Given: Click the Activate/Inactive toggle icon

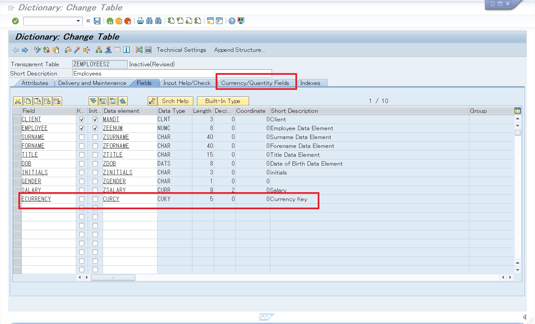Looking at the screenshot, I should point(46,50).
